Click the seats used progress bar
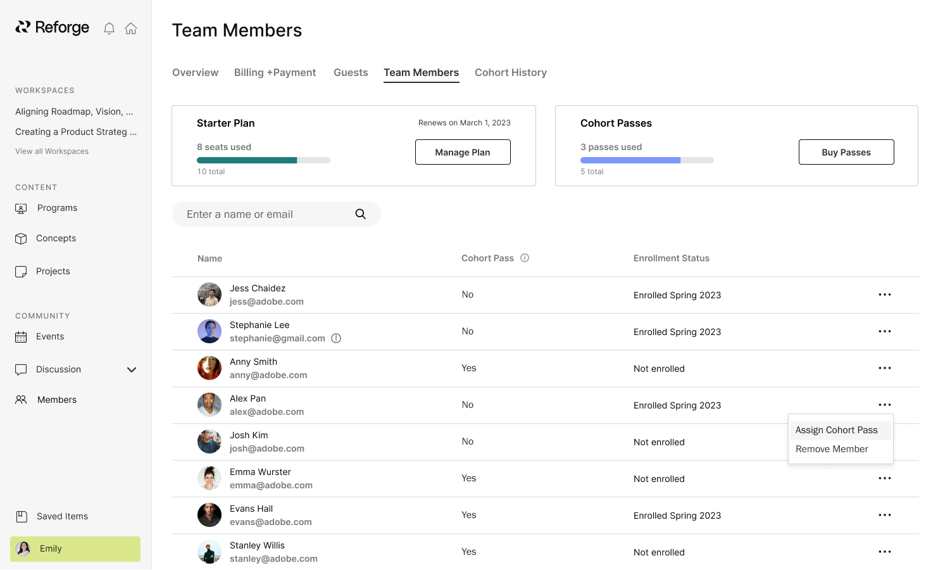This screenshot has width=938, height=570. [263, 160]
